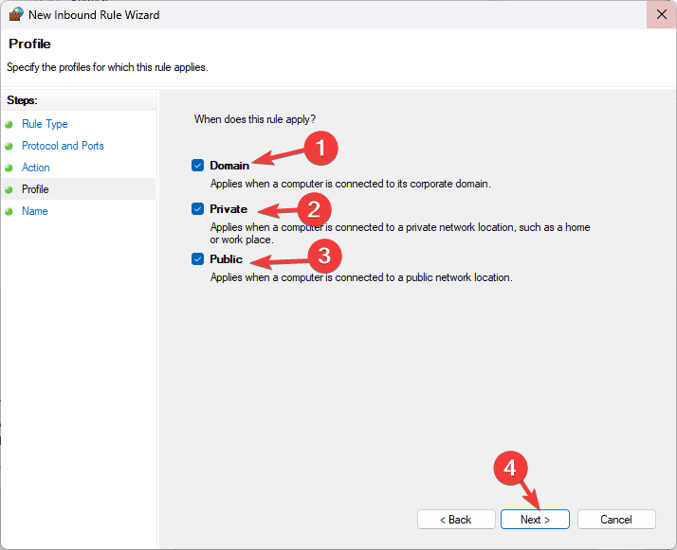This screenshot has width=677, height=550.
Task: Toggle the Private profile checkbox
Action: pyautogui.click(x=198, y=209)
